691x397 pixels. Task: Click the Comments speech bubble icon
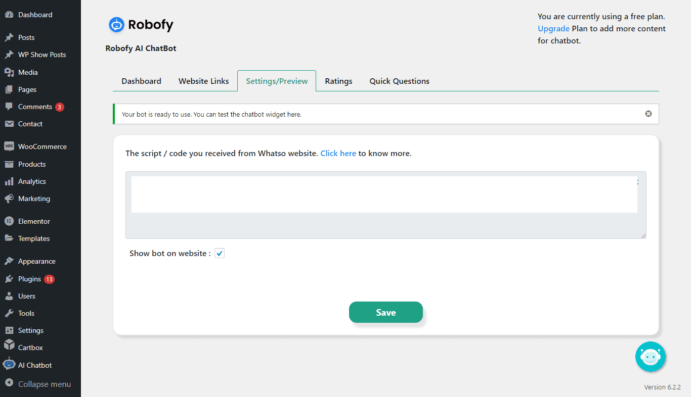[x=9, y=107]
